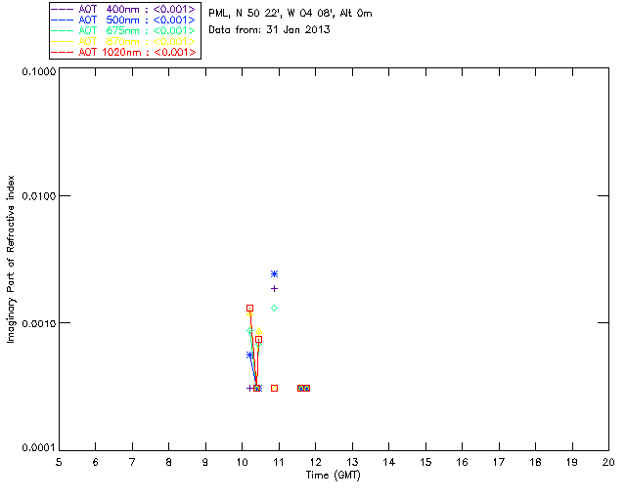This screenshot has width=626, height=500.
Task: Click the "PML, N 50 22', W 04 08', Alt 0m" line
Action: tap(291, 14)
